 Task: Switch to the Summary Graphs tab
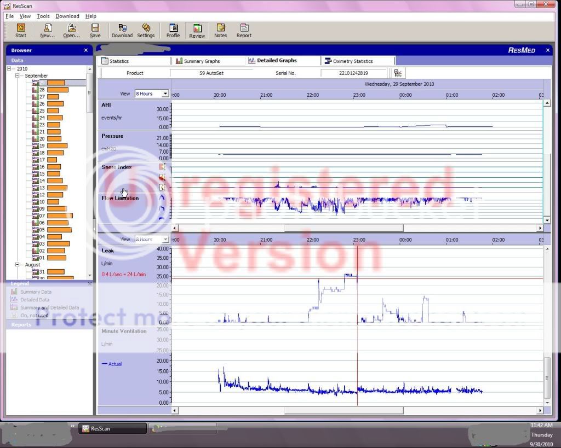click(202, 61)
